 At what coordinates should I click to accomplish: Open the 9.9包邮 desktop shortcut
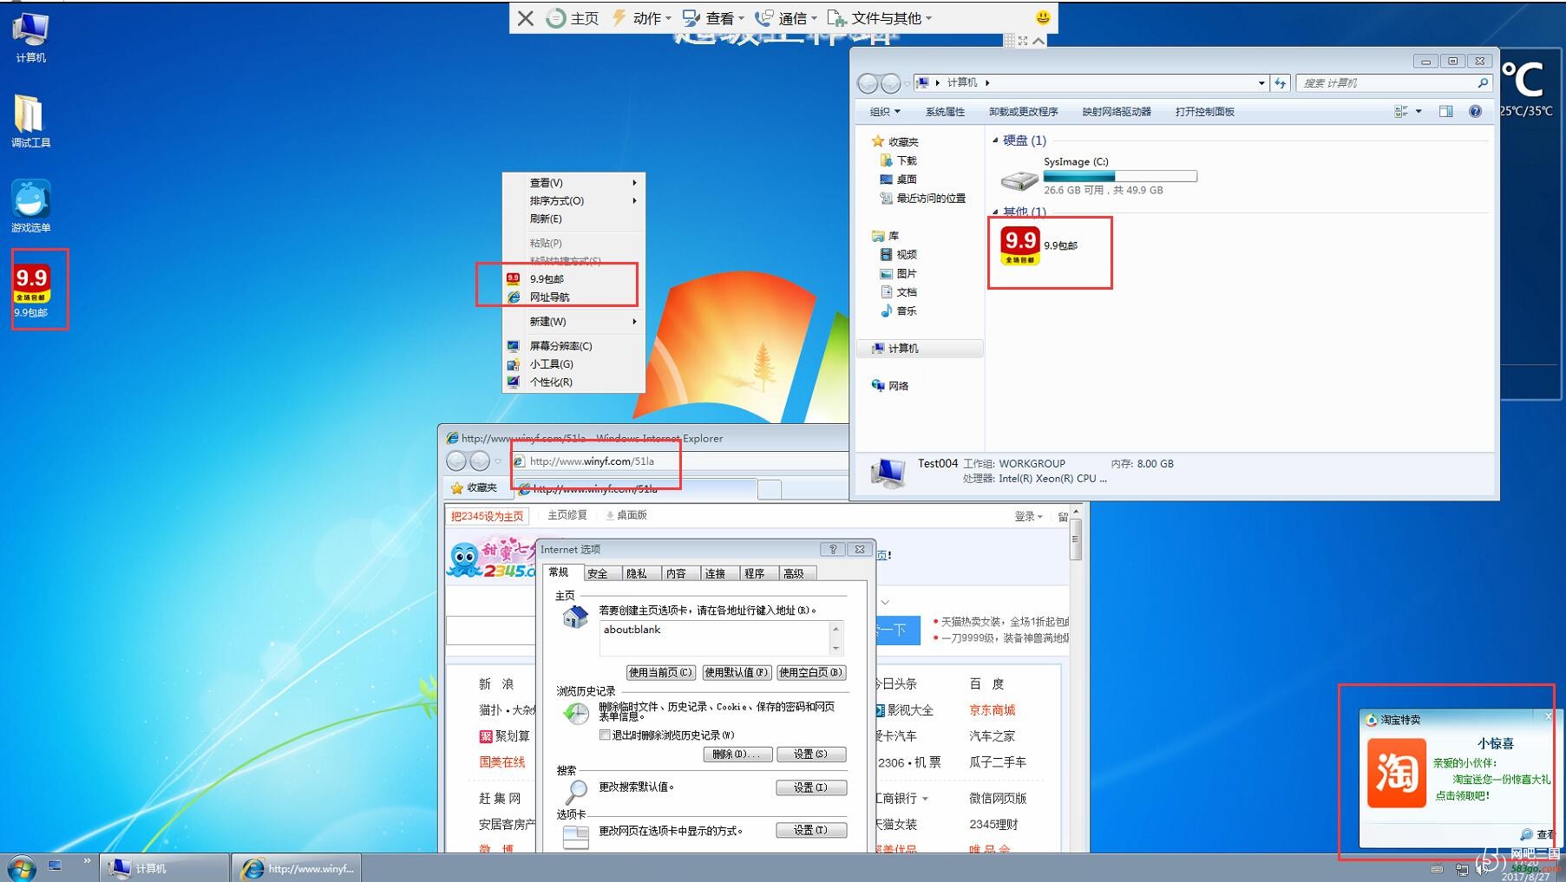pos(31,291)
